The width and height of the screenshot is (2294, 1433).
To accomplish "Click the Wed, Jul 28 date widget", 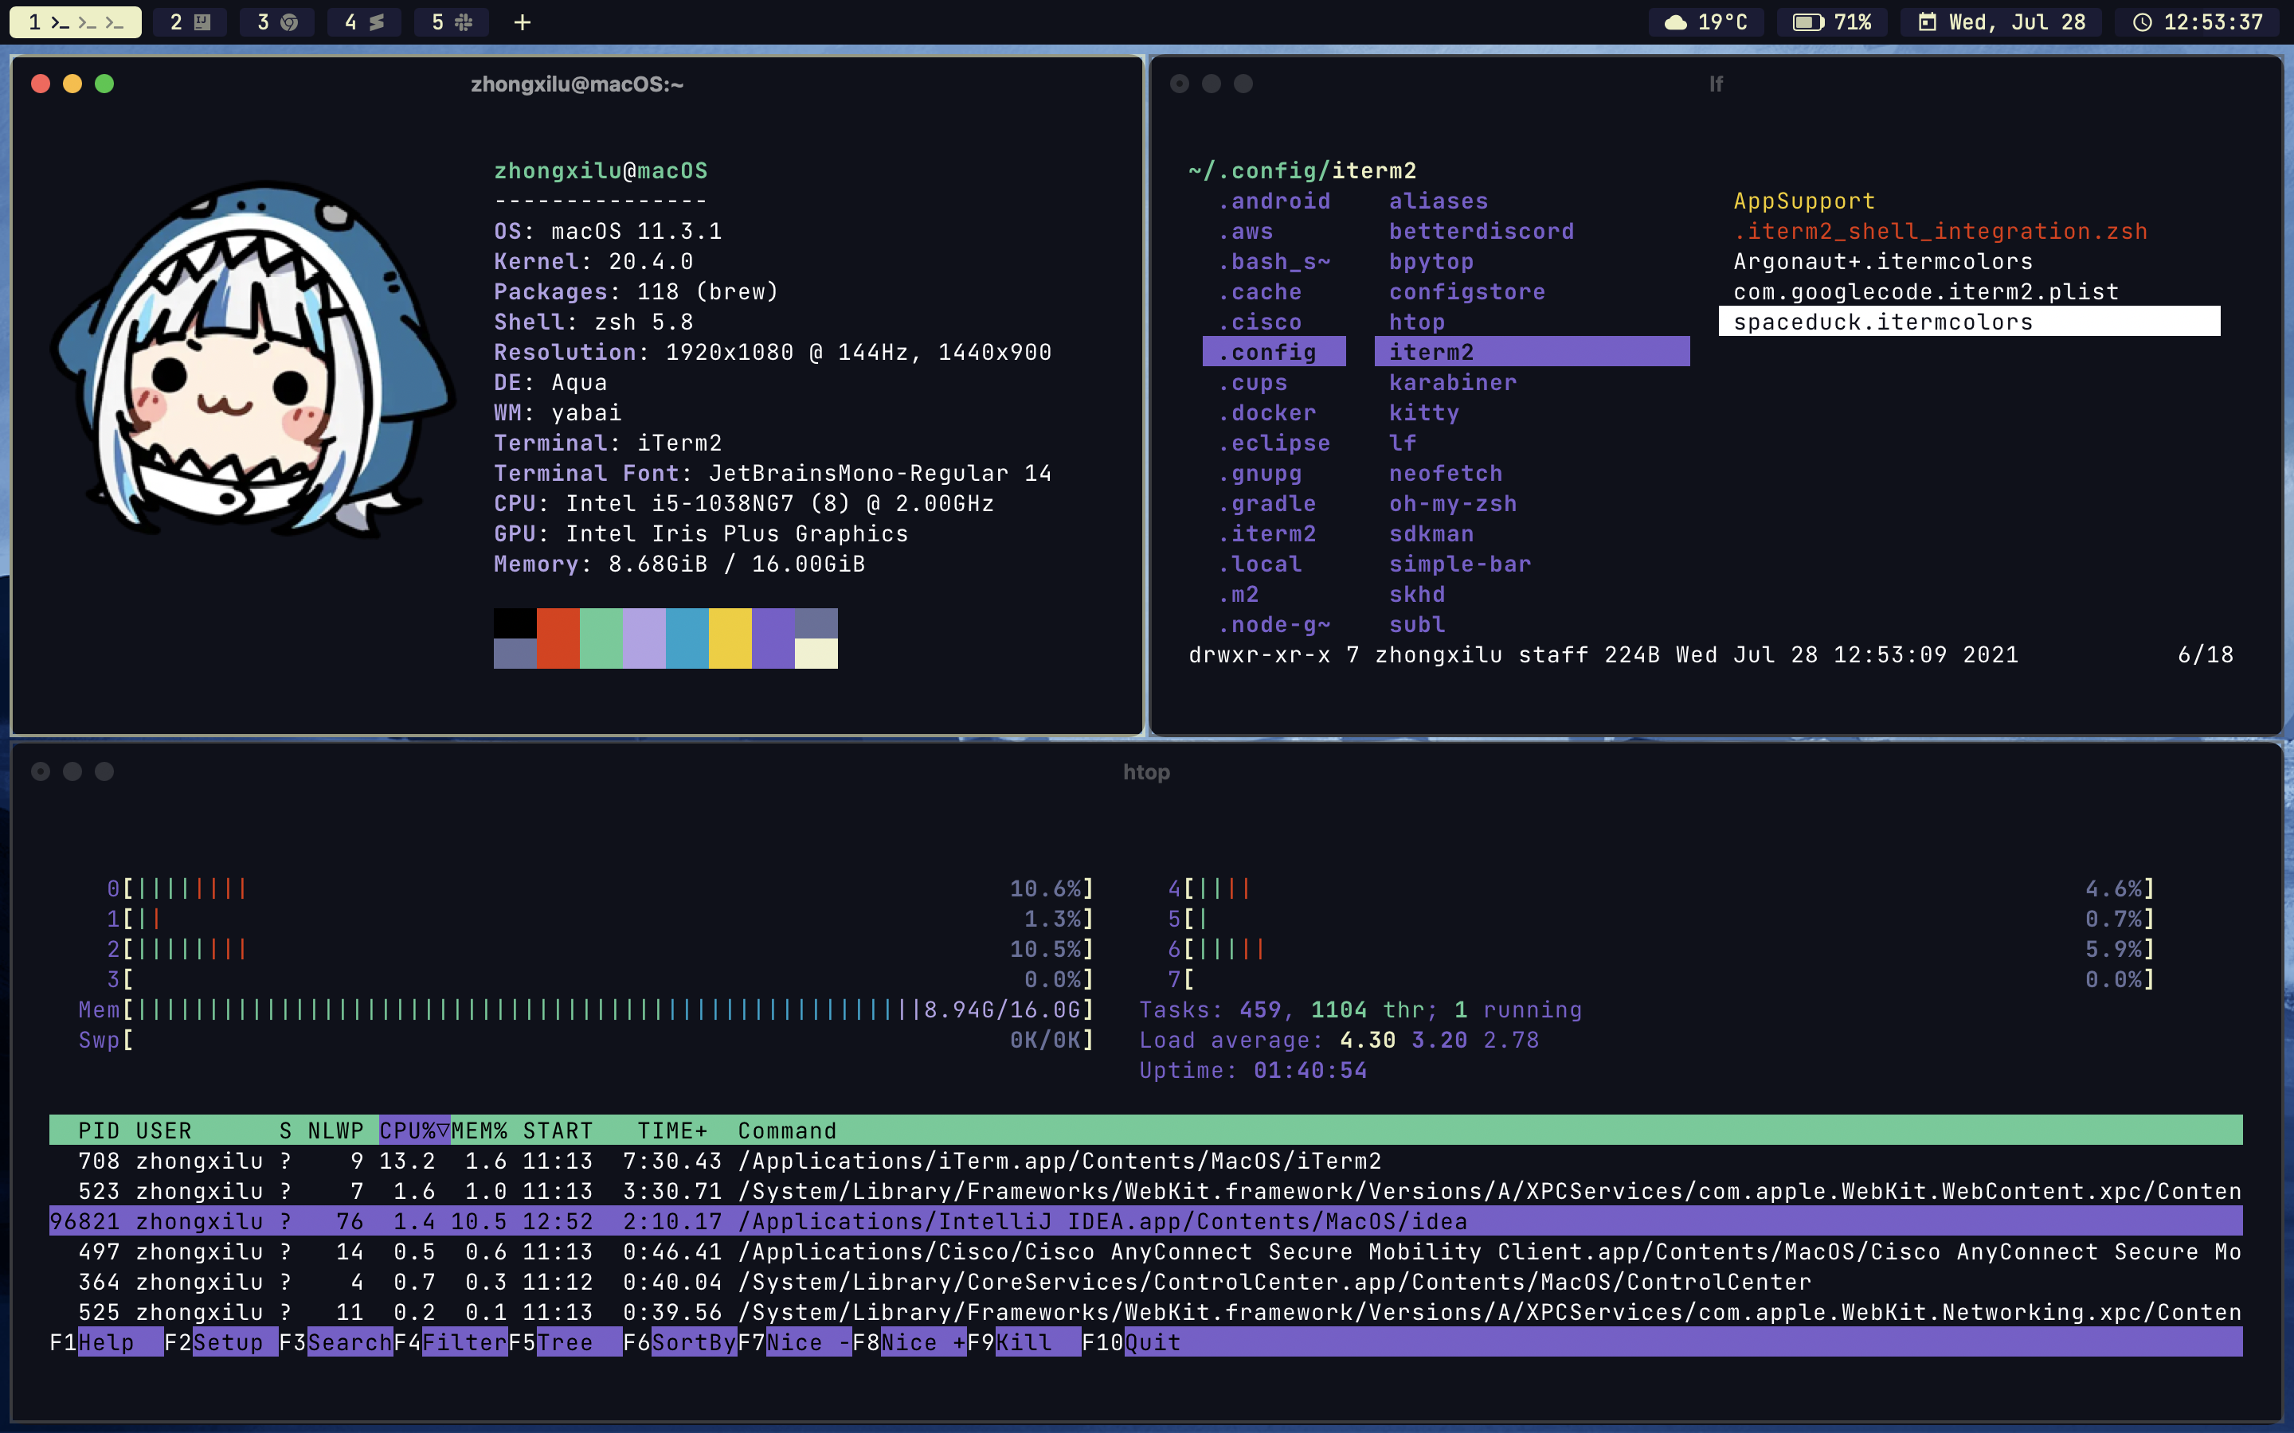I will (2001, 21).
